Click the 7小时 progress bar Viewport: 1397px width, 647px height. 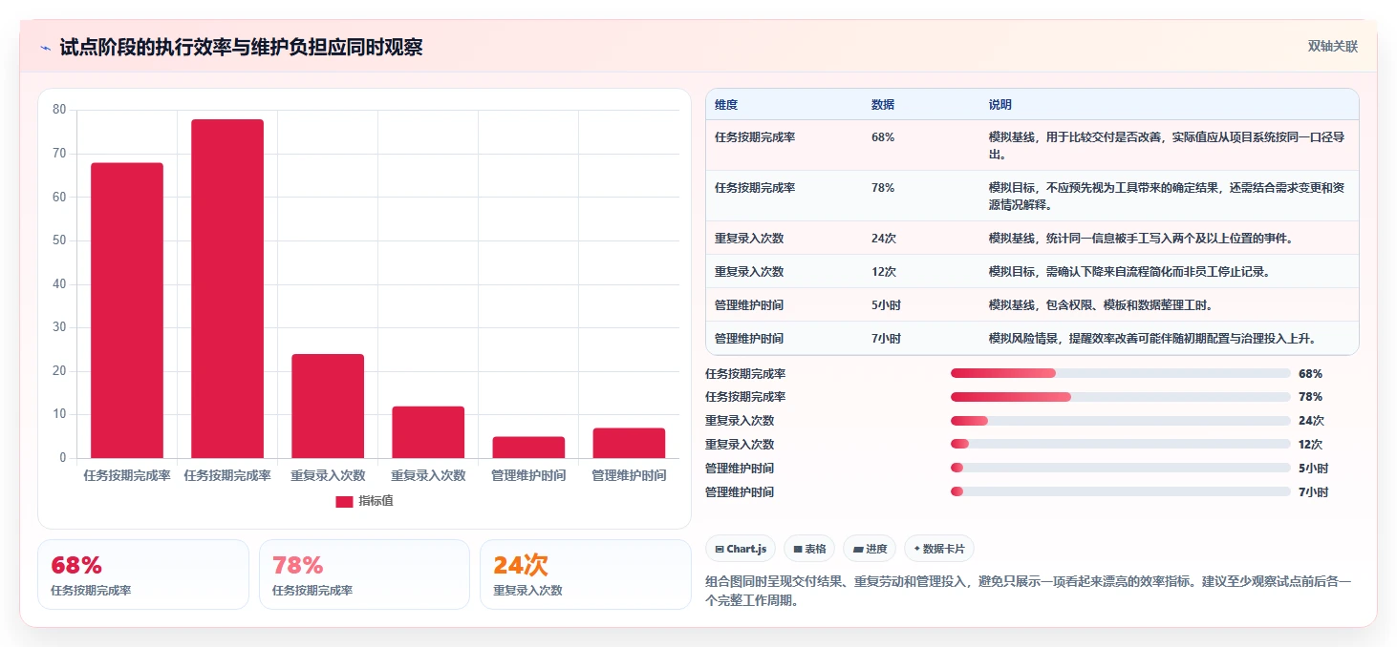(1120, 491)
